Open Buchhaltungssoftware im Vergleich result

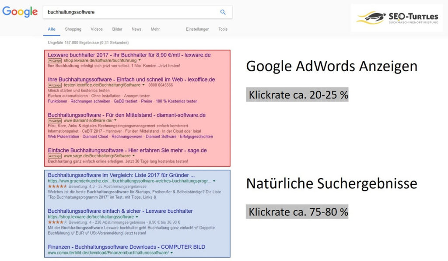pos(121,175)
